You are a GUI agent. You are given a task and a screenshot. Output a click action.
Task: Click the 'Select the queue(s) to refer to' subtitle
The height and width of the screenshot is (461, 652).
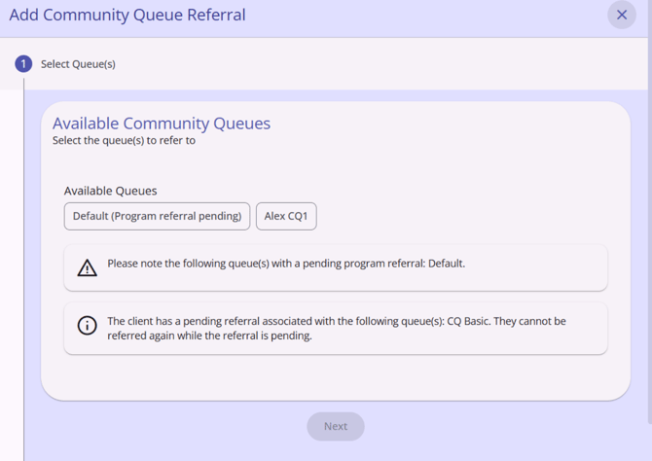coord(124,140)
